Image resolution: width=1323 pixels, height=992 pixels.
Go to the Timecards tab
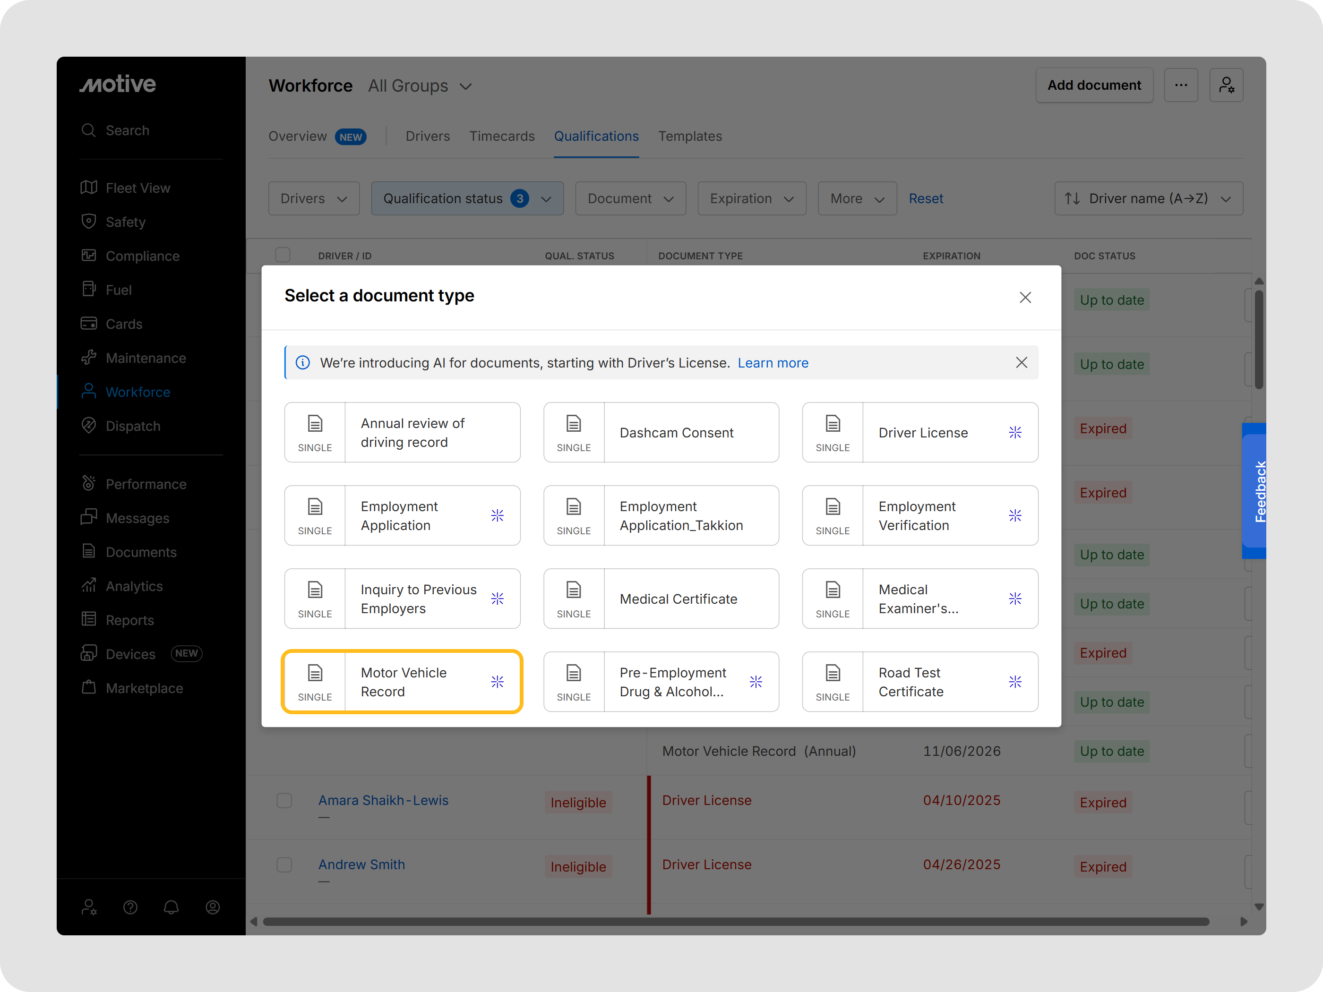pyautogui.click(x=501, y=137)
